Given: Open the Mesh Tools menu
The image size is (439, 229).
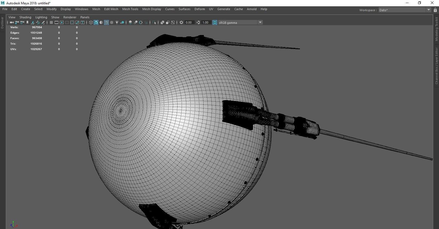Looking at the screenshot, I should [130, 9].
